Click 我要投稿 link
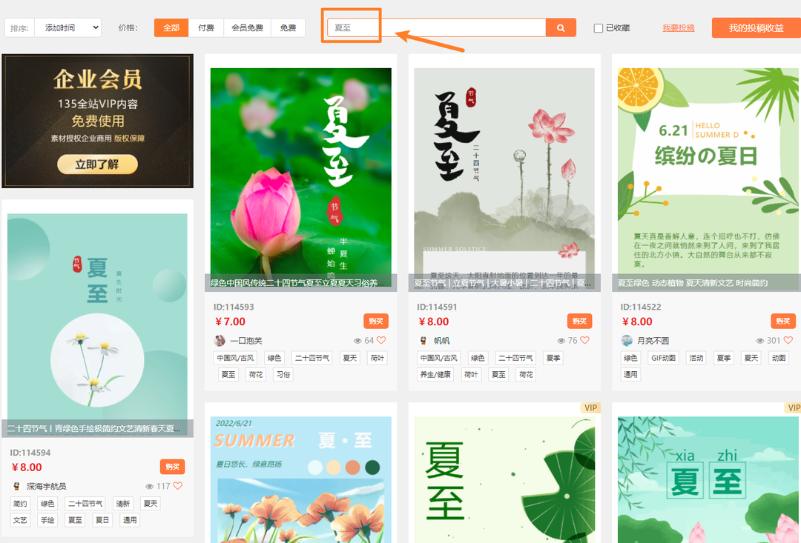 [x=678, y=28]
